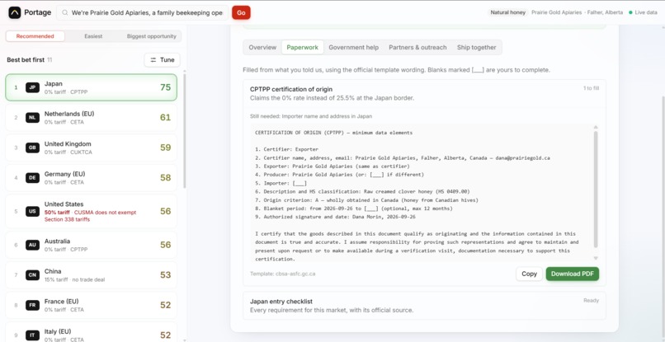Click the AU country badge
The height and width of the screenshot is (342, 665).
click(33, 245)
